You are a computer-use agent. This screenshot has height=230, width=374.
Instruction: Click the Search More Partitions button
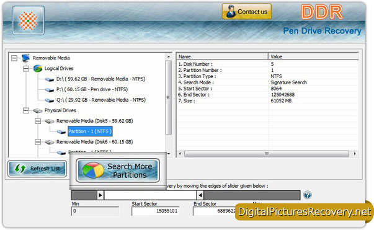[x=118, y=170]
